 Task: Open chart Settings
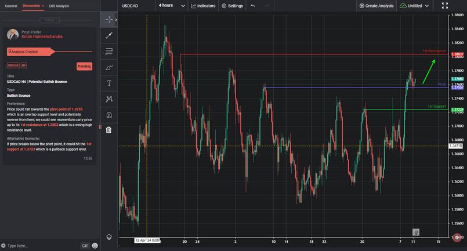(232, 6)
